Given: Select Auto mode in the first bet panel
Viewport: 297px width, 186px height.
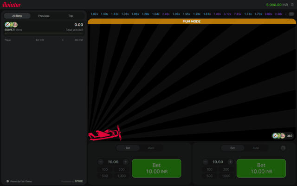Looking at the screenshot, I should point(151,148).
